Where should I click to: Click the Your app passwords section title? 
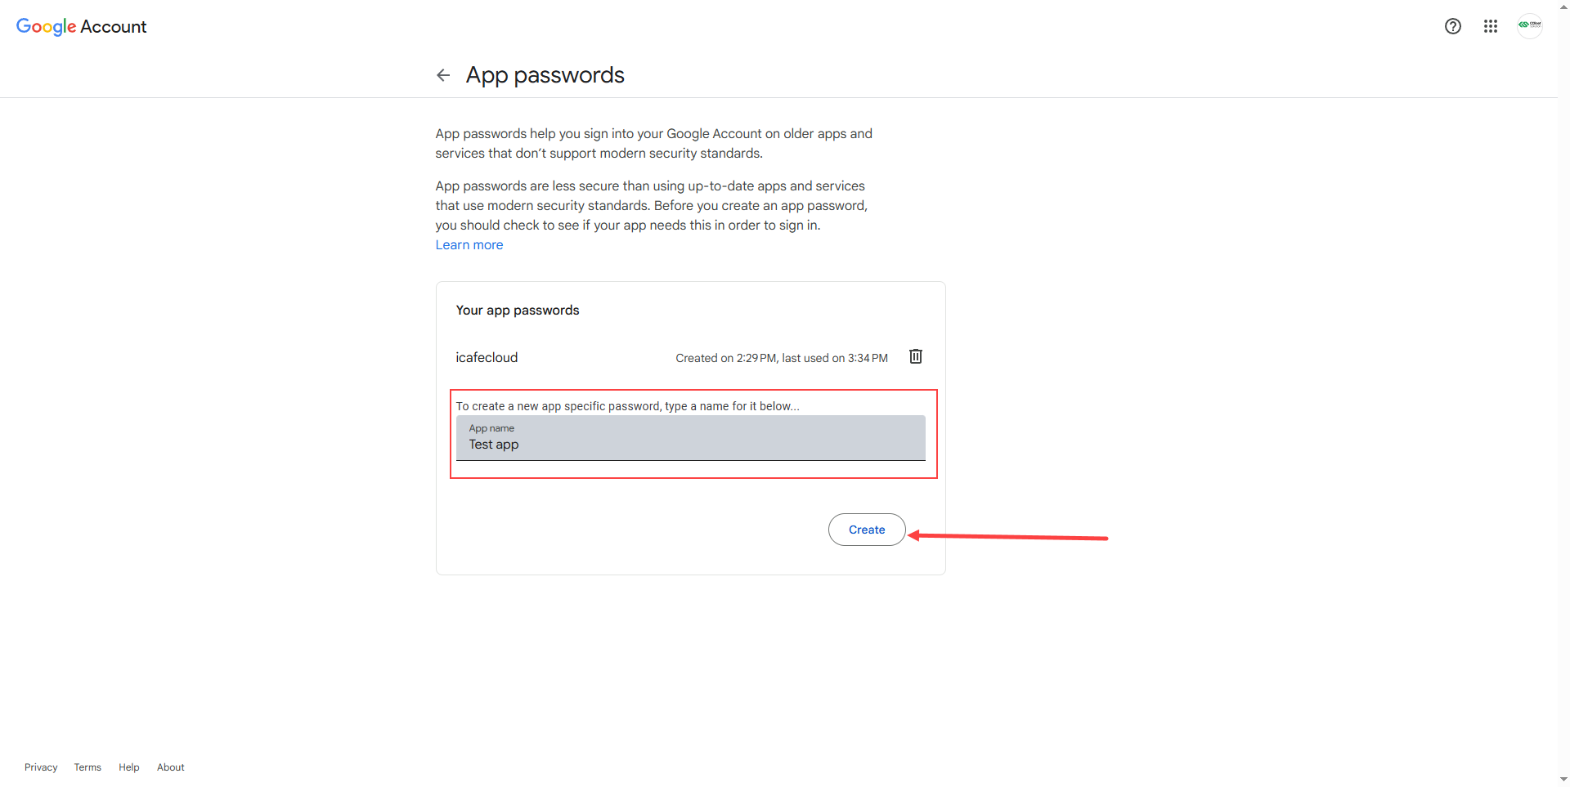[x=517, y=311]
